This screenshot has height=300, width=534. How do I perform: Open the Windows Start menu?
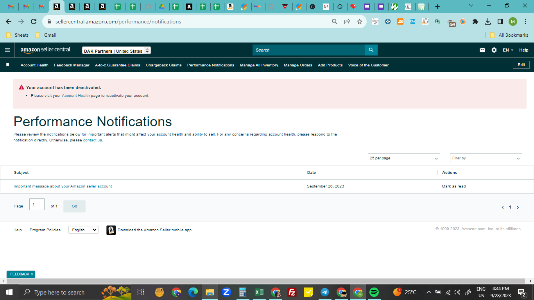[x=9, y=292]
